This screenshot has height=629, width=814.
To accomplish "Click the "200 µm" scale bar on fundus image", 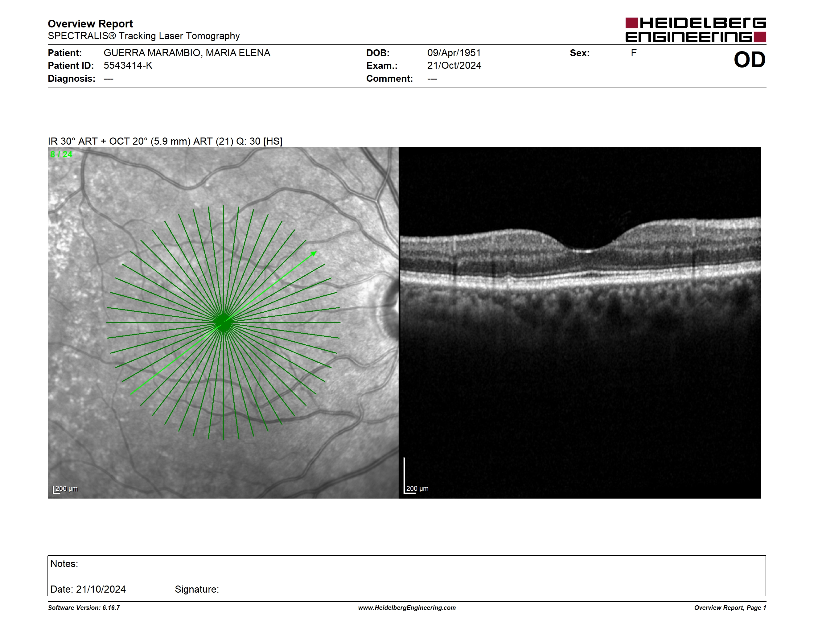I will tap(65, 489).
